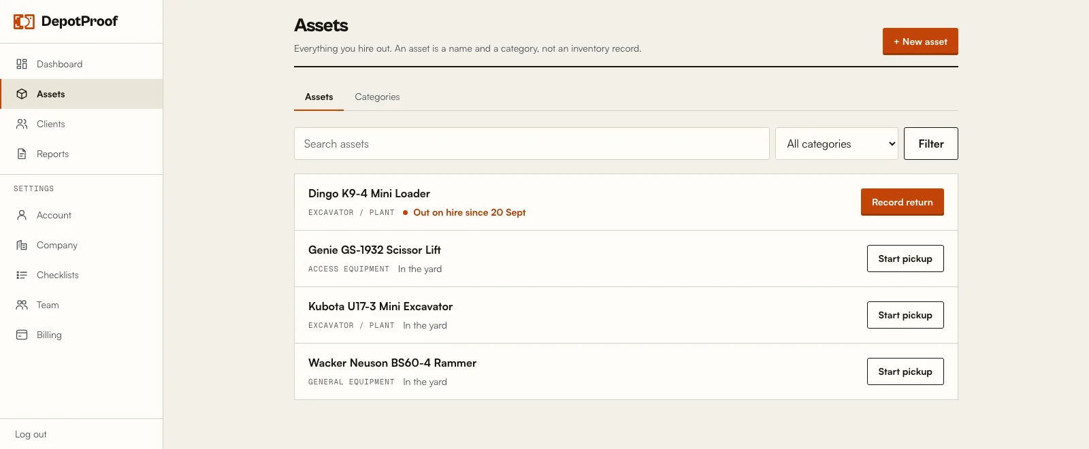1089x449 pixels.
Task: Click the Account person icon
Action: pyautogui.click(x=22, y=215)
